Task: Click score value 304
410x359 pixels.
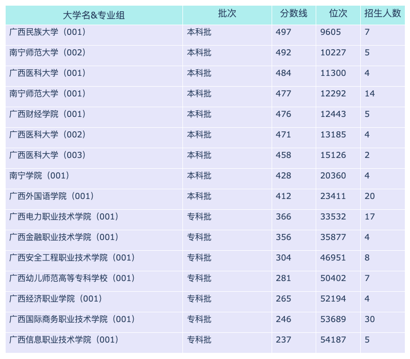Action: [x=283, y=257]
